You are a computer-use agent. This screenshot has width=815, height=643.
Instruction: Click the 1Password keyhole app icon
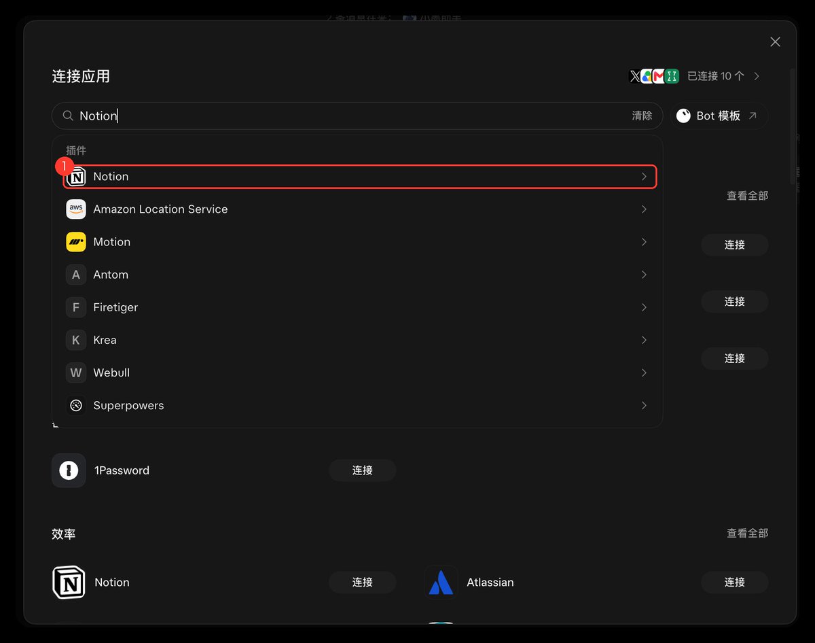tap(69, 470)
